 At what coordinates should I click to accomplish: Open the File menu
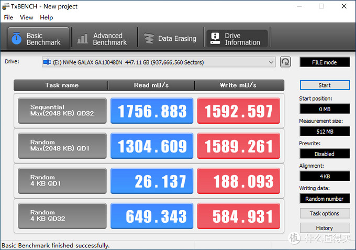click(8, 17)
